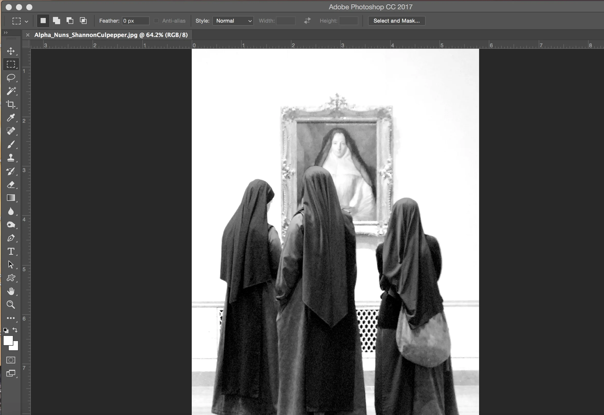Select the Type tool
This screenshot has height=415, width=604.
pyautogui.click(x=11, y=251)
